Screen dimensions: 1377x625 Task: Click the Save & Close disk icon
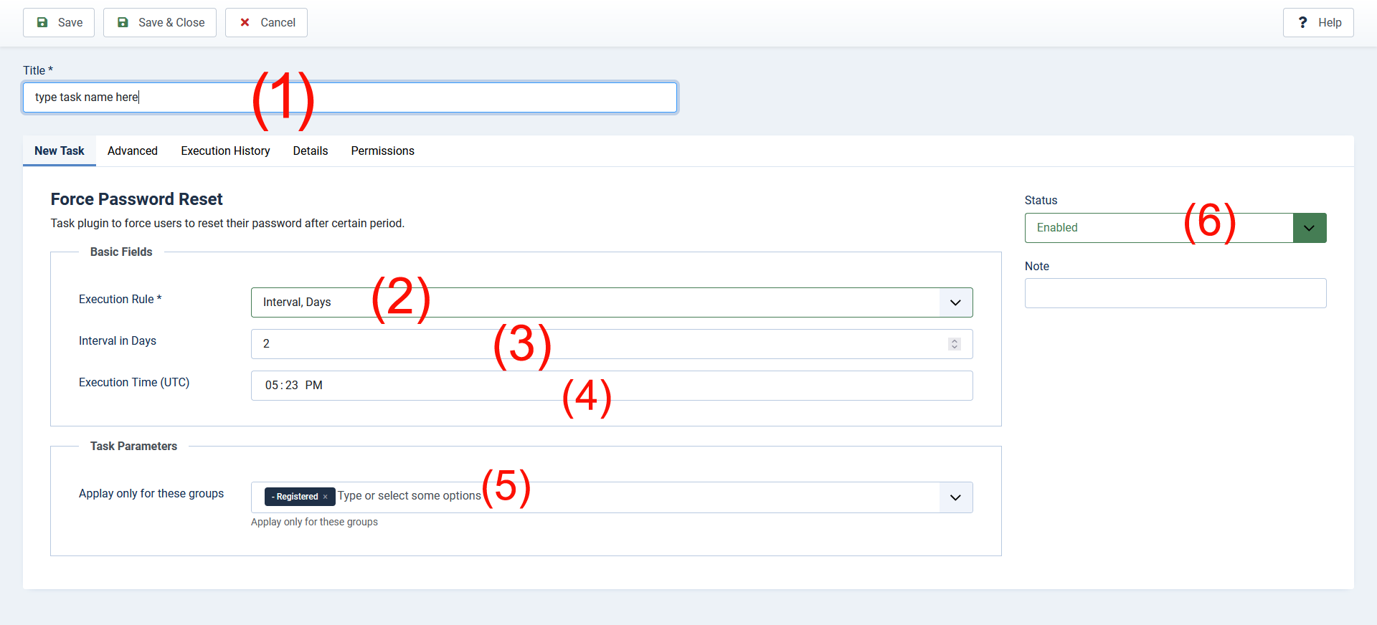click(x=123, y=23)
